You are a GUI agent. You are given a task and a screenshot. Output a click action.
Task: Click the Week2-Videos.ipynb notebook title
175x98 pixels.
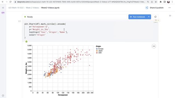[50, 8]
